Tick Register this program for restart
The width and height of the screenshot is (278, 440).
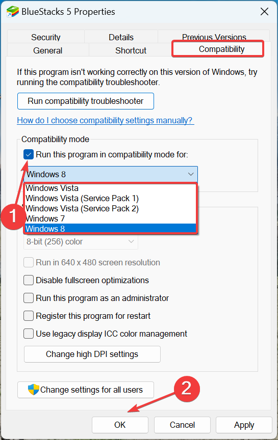[29, 316]
